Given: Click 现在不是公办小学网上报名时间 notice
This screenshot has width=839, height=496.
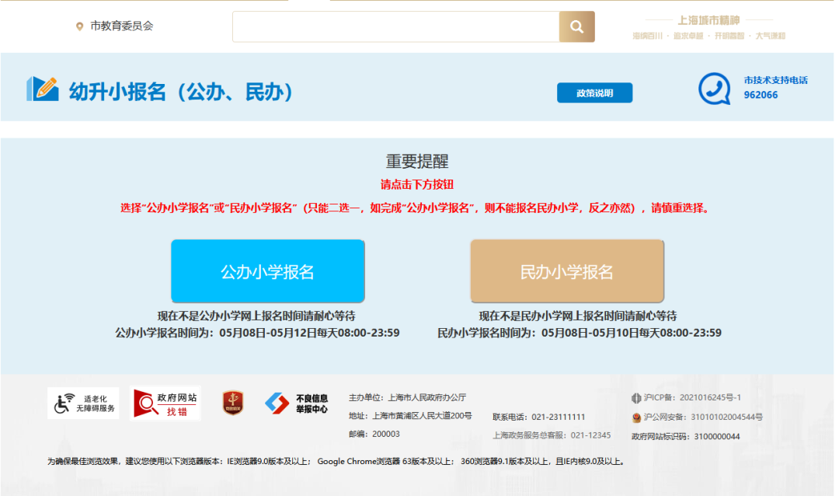Looking at the screenshot, I should pyautogui.click(x=256, y=316).
